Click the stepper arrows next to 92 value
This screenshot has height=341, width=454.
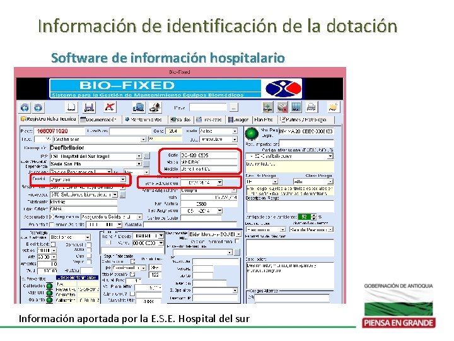314,217
